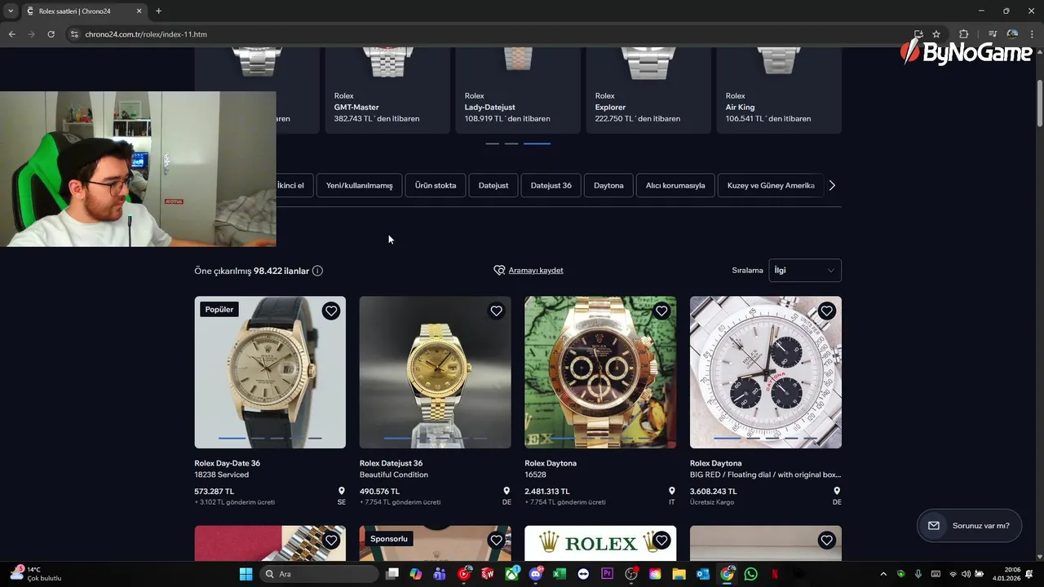
Task: Open the Rolex Air King model card
Action: 779,90
